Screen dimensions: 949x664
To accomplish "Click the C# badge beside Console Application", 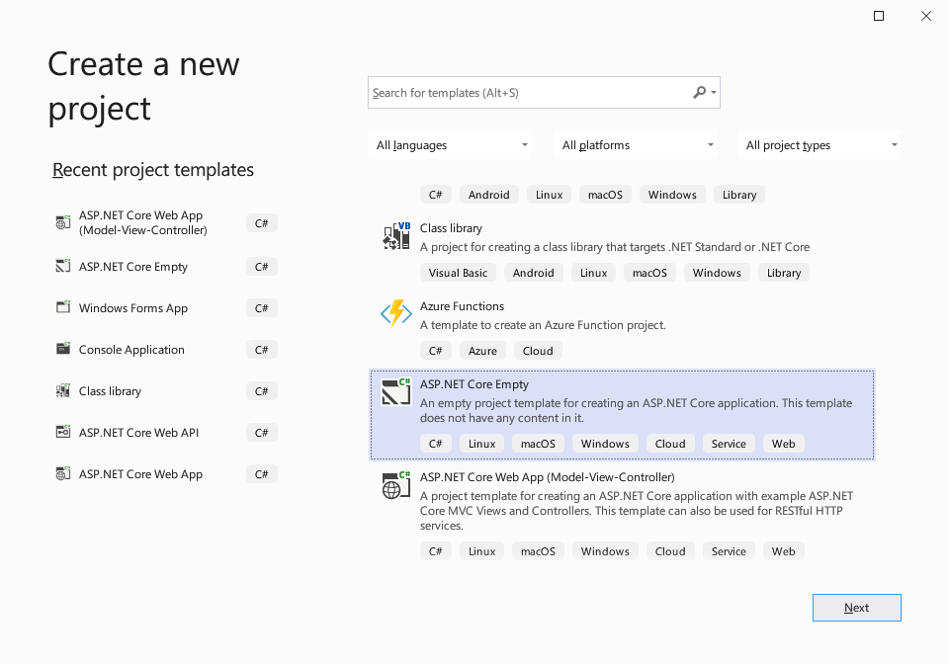I will pos(261,350).
